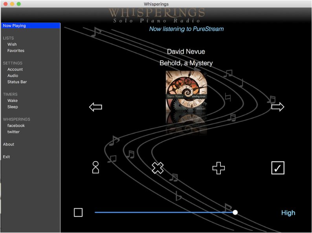Click the X cross icon
This screenshot has width=312, height=233.
pyautogui.click(x=158, y=168)
